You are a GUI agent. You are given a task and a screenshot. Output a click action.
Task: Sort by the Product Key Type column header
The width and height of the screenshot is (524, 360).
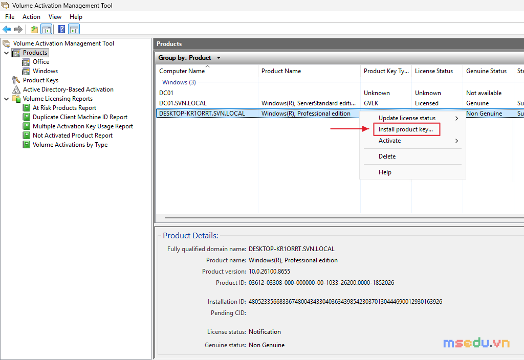click(x=386, y=71)
